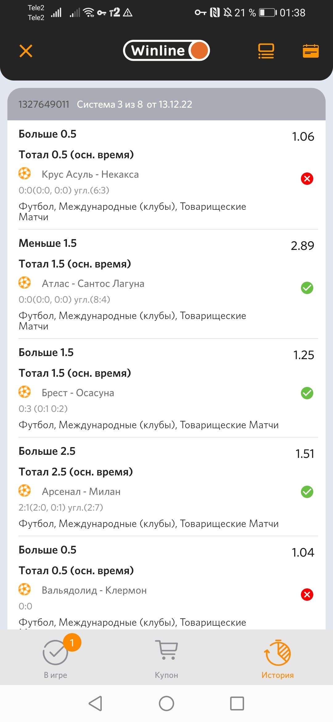Screen dimensions: 333x722
Task: Tap green checkmark for Арсенал - Милан
Action: (x=307, y=492)
